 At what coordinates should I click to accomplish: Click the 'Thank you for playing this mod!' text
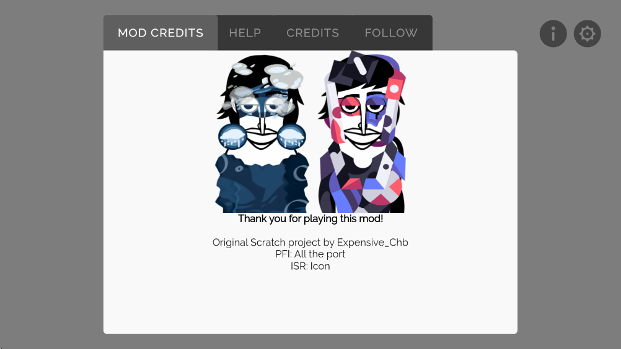pyautogui.click(x=310, y=218)
